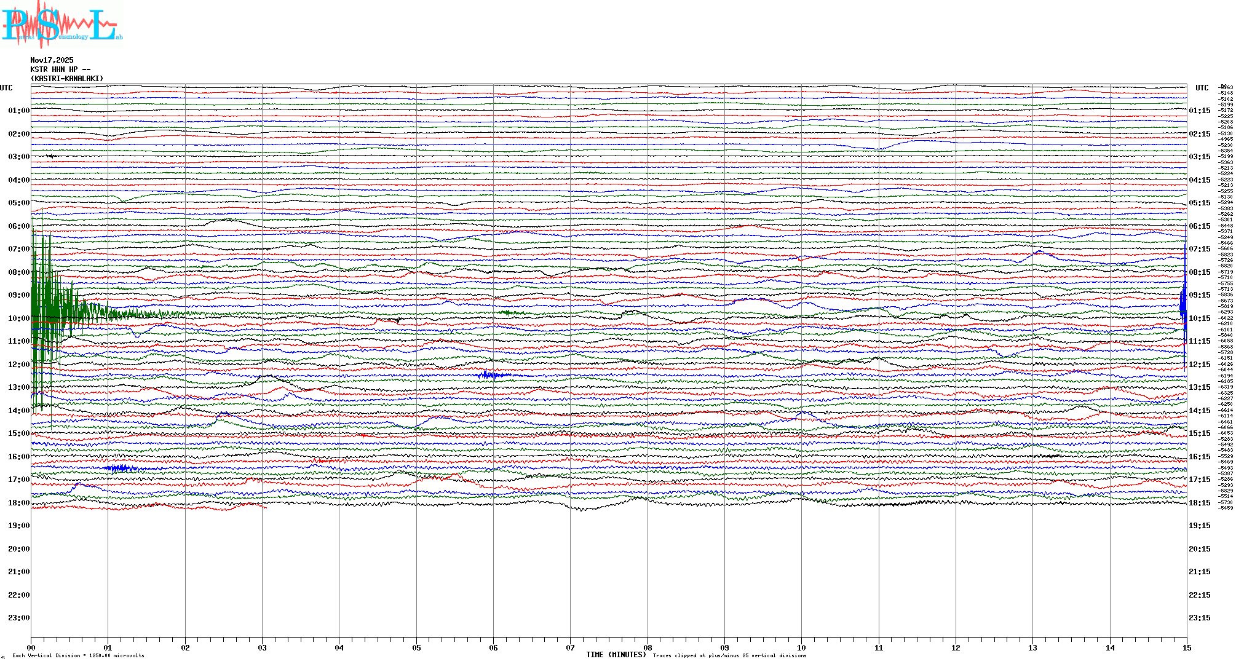Click minute marker 08 on bottom axis

click(x=648, y=647)
